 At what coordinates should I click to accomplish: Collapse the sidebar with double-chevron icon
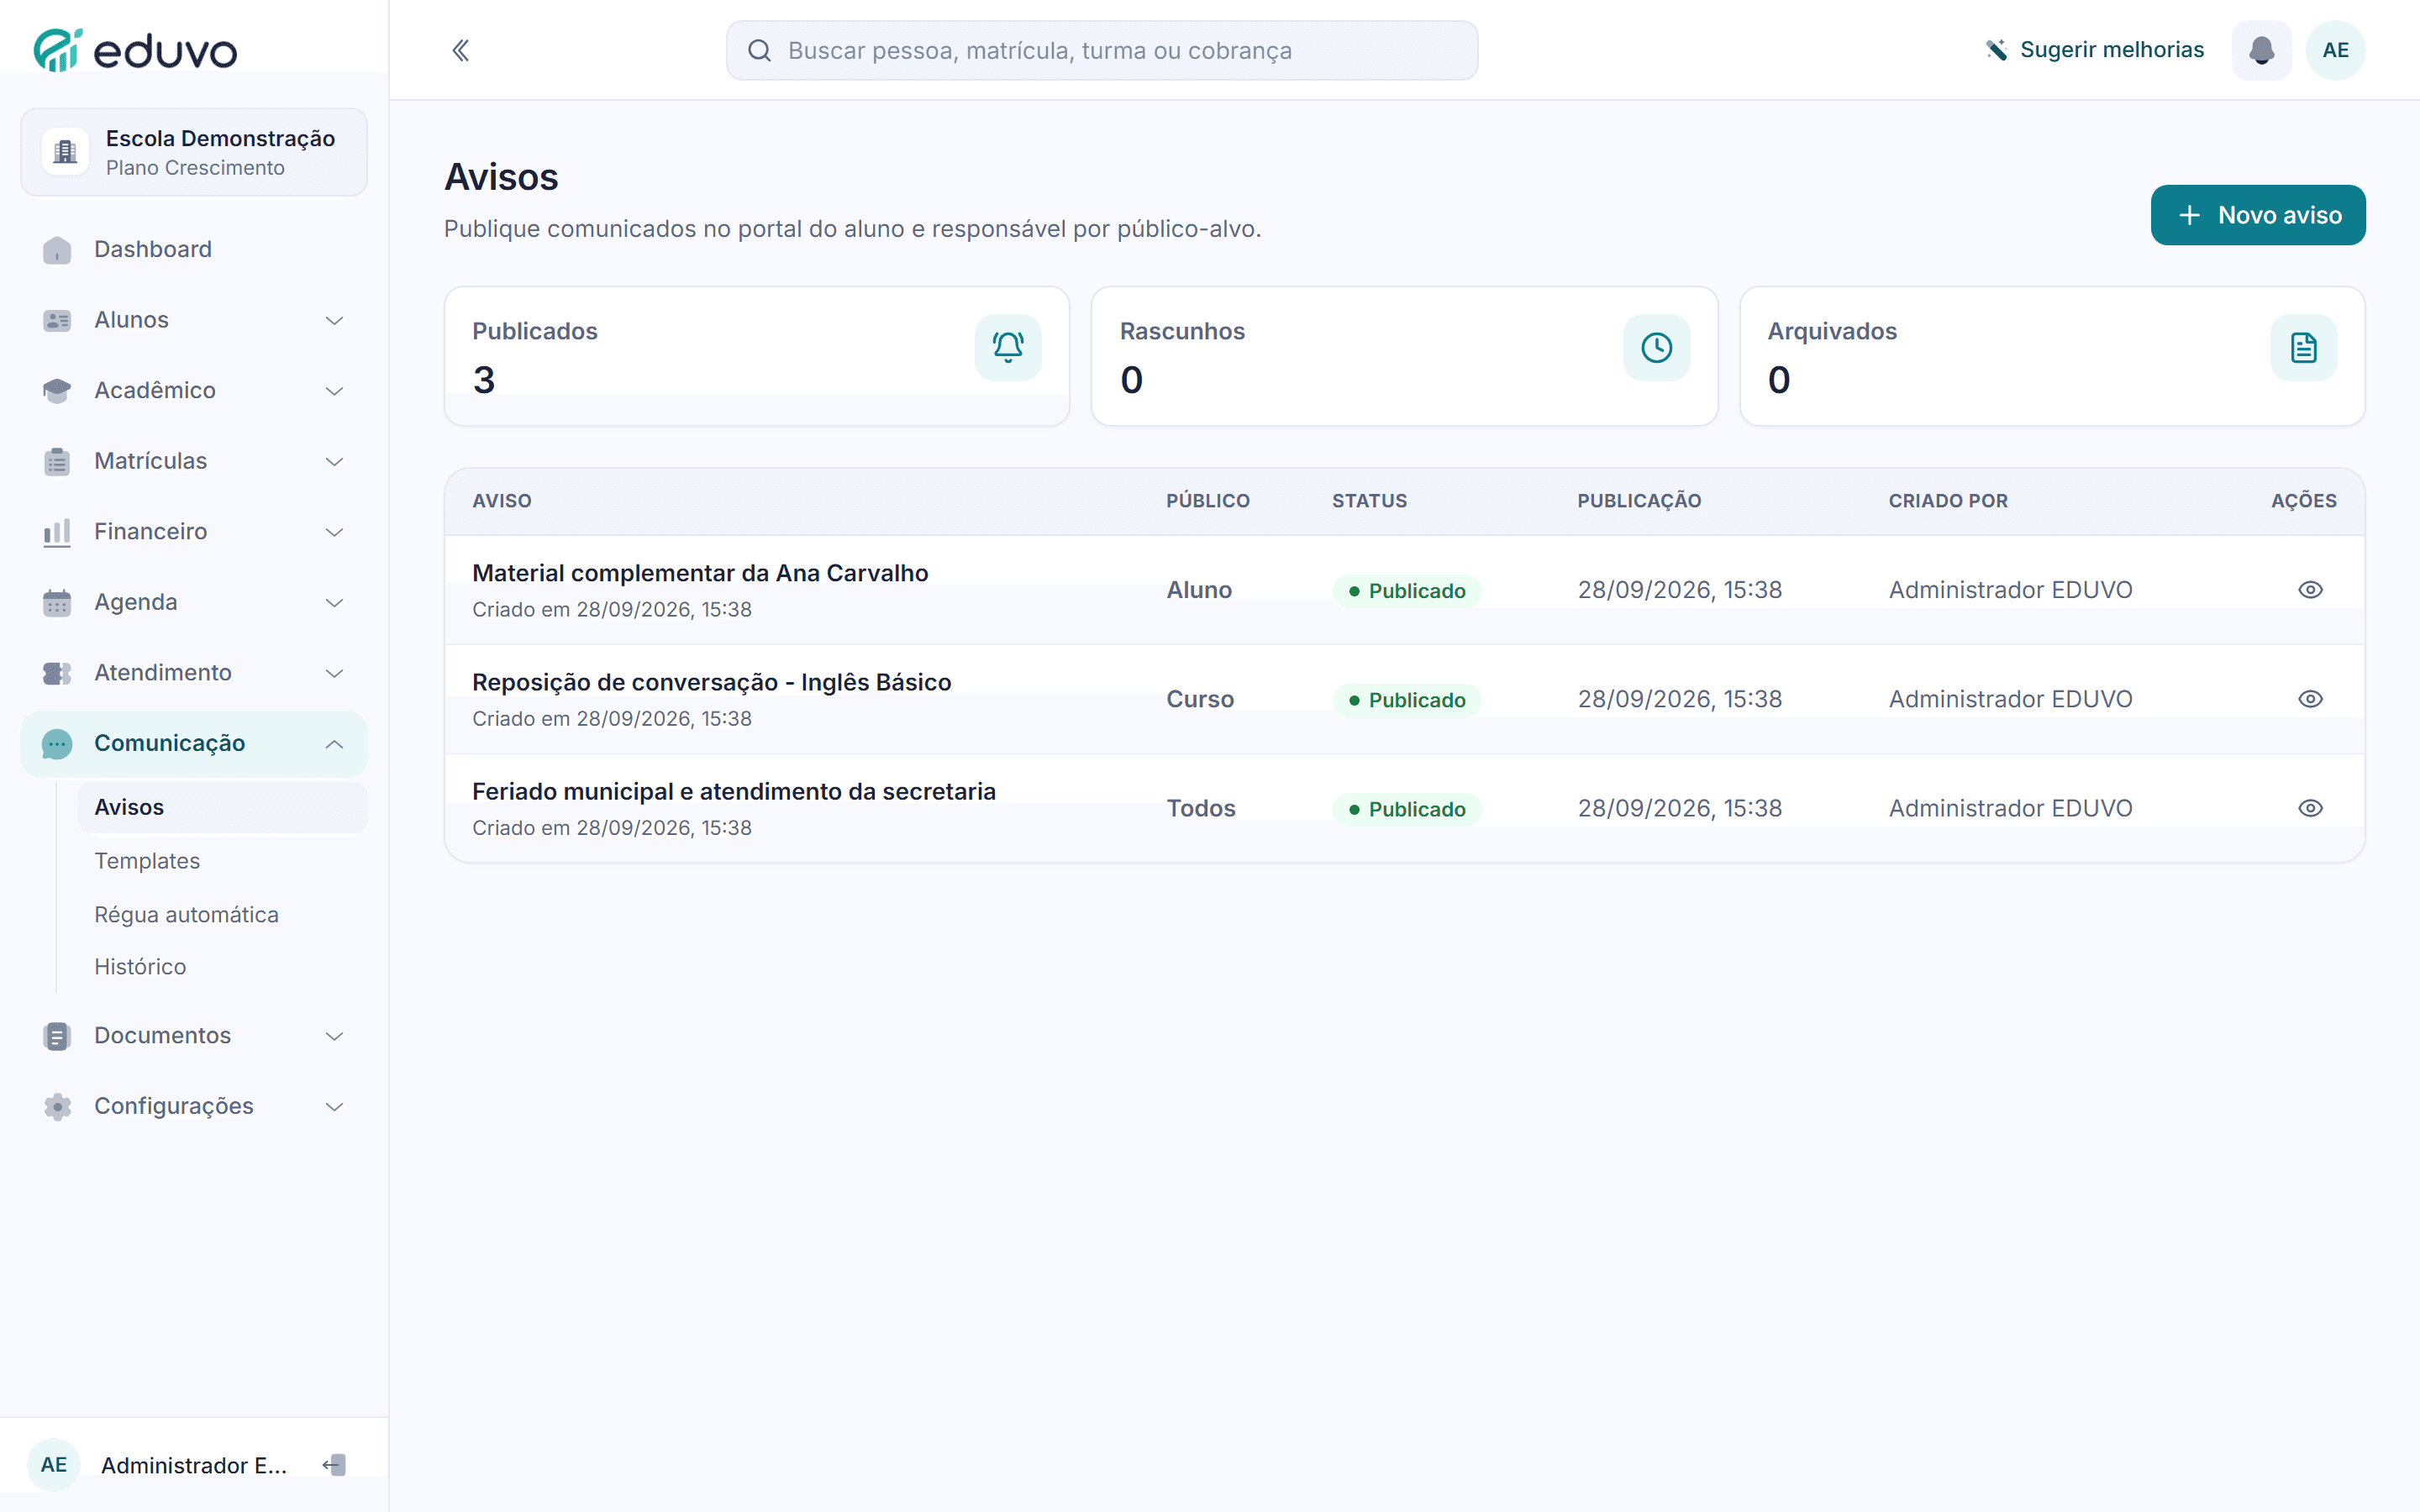tap(460, 50)
